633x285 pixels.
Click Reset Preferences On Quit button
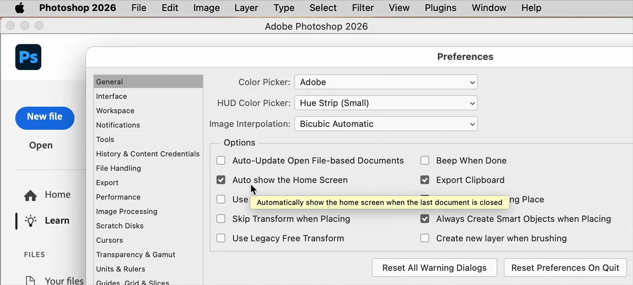pyautogui.click(x=565, y=268)
